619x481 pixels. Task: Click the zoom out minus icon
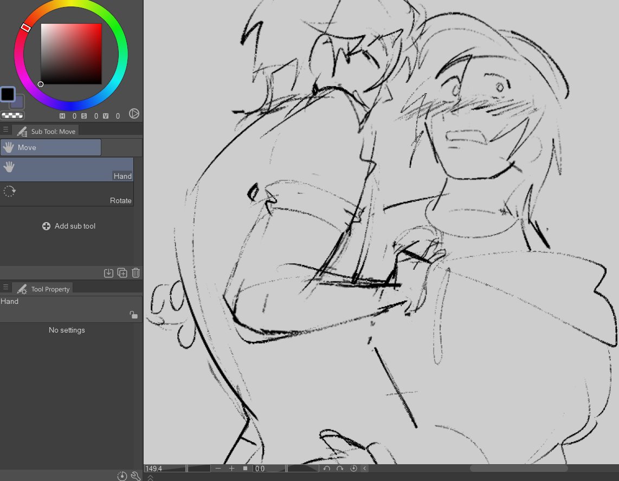(x=218, y=469)
